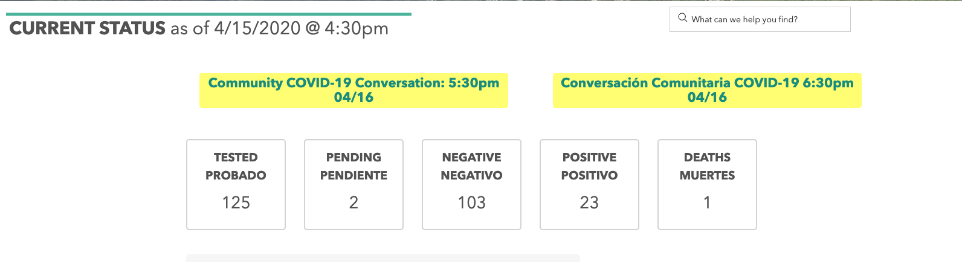Click the negative count 103
Screen dimensions: 962x262
[471, 202]
